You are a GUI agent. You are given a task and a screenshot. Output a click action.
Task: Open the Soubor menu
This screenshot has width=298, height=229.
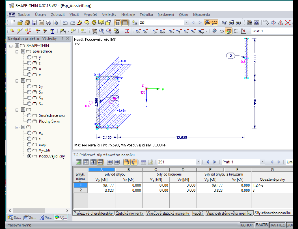tap(24, 14)
